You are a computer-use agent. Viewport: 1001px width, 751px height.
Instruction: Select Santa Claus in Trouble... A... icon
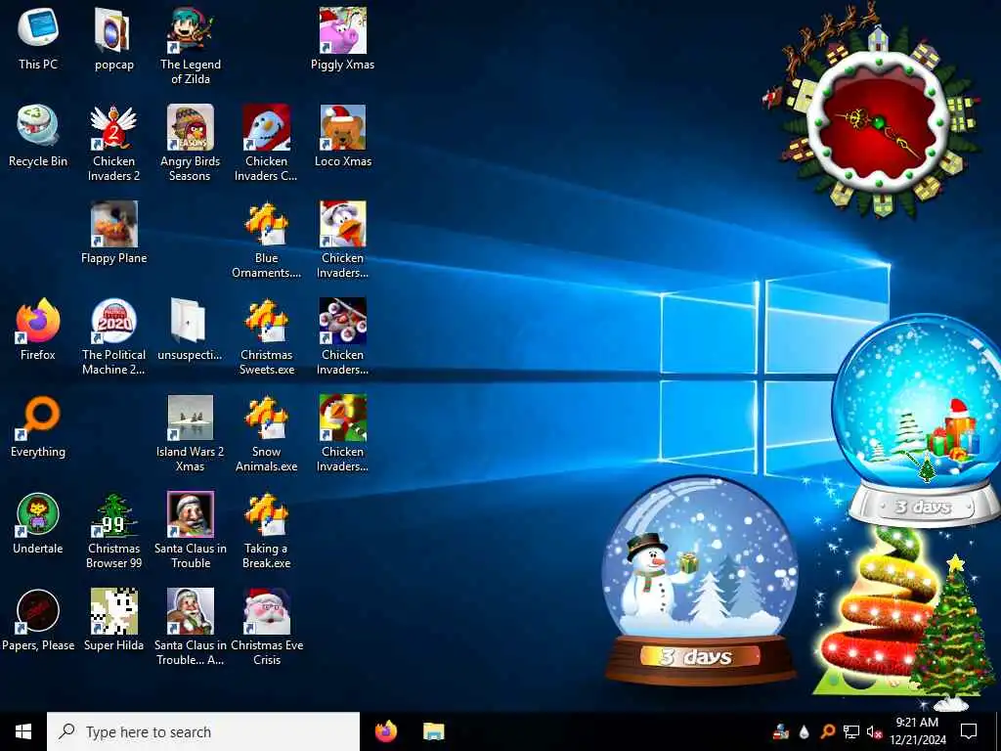click(191, 629)
